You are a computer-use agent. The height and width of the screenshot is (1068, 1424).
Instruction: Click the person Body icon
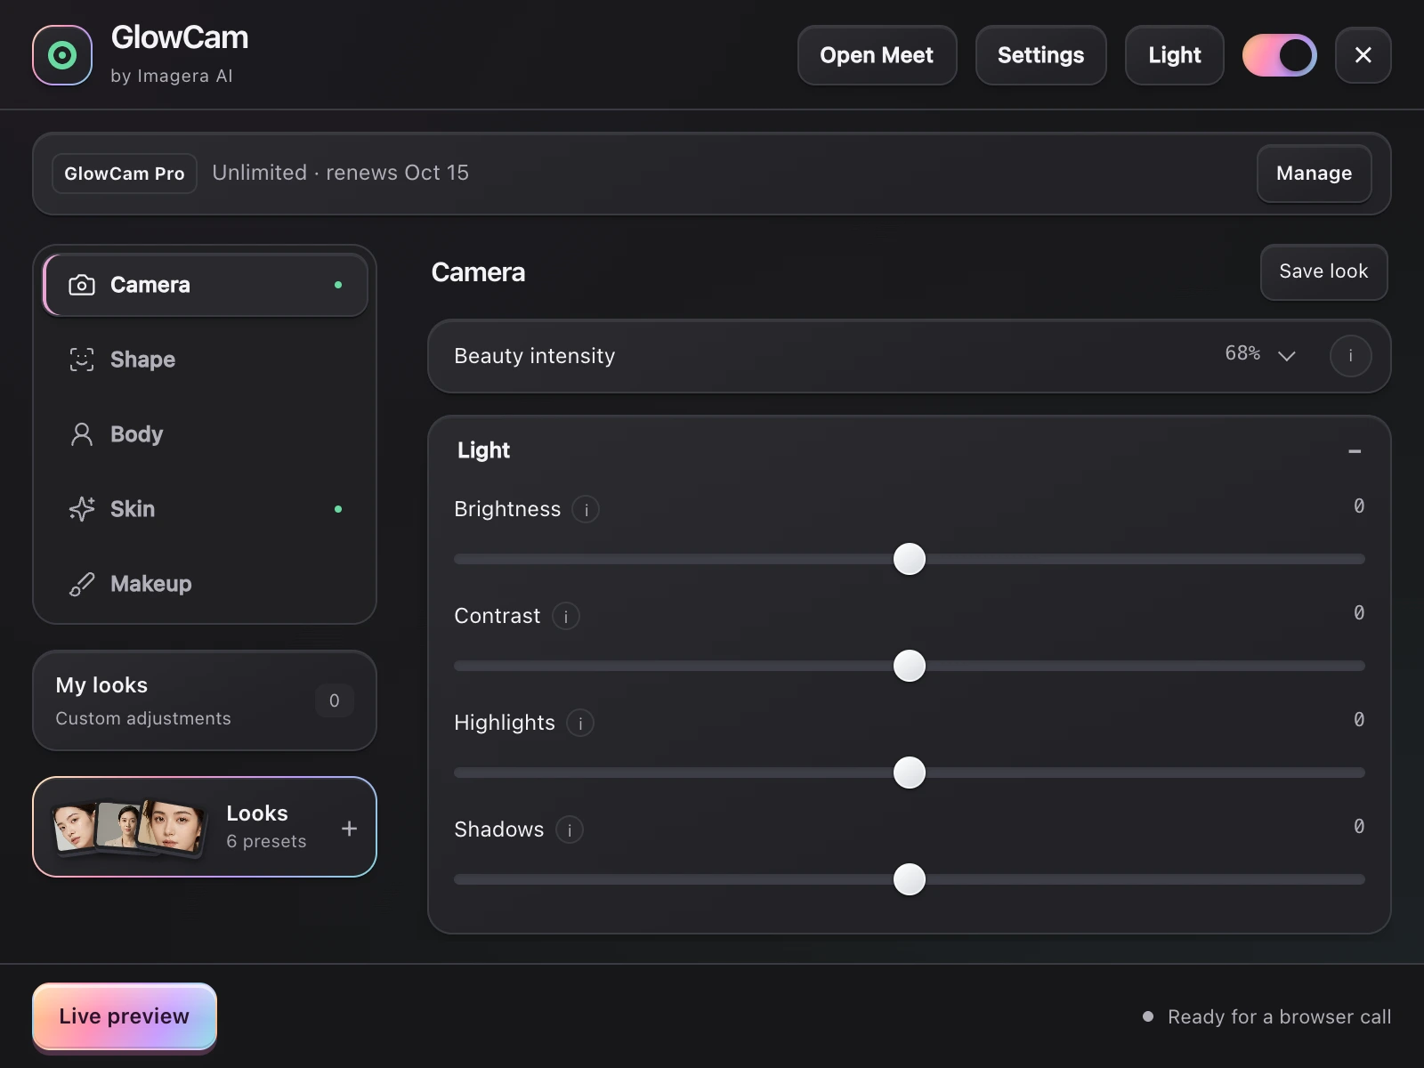[x=82, y=434]
